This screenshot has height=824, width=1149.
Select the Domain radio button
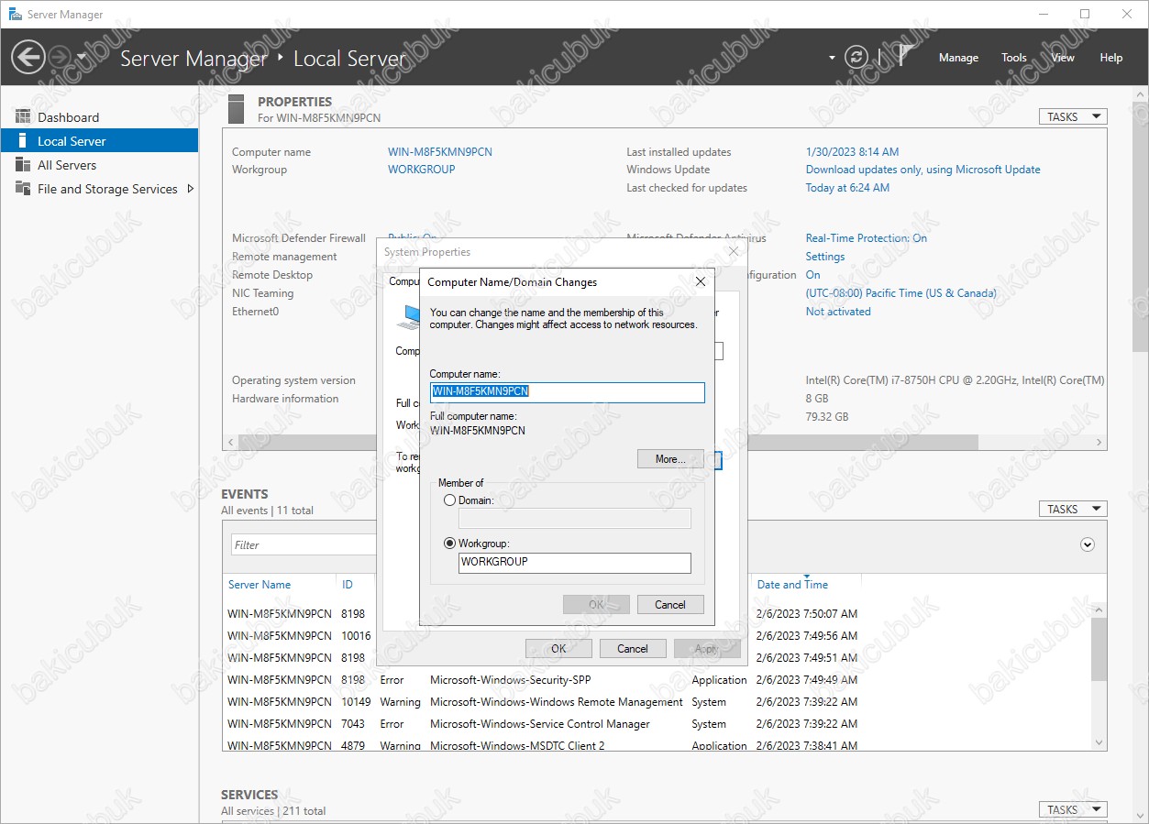click(x=449, y=500)
